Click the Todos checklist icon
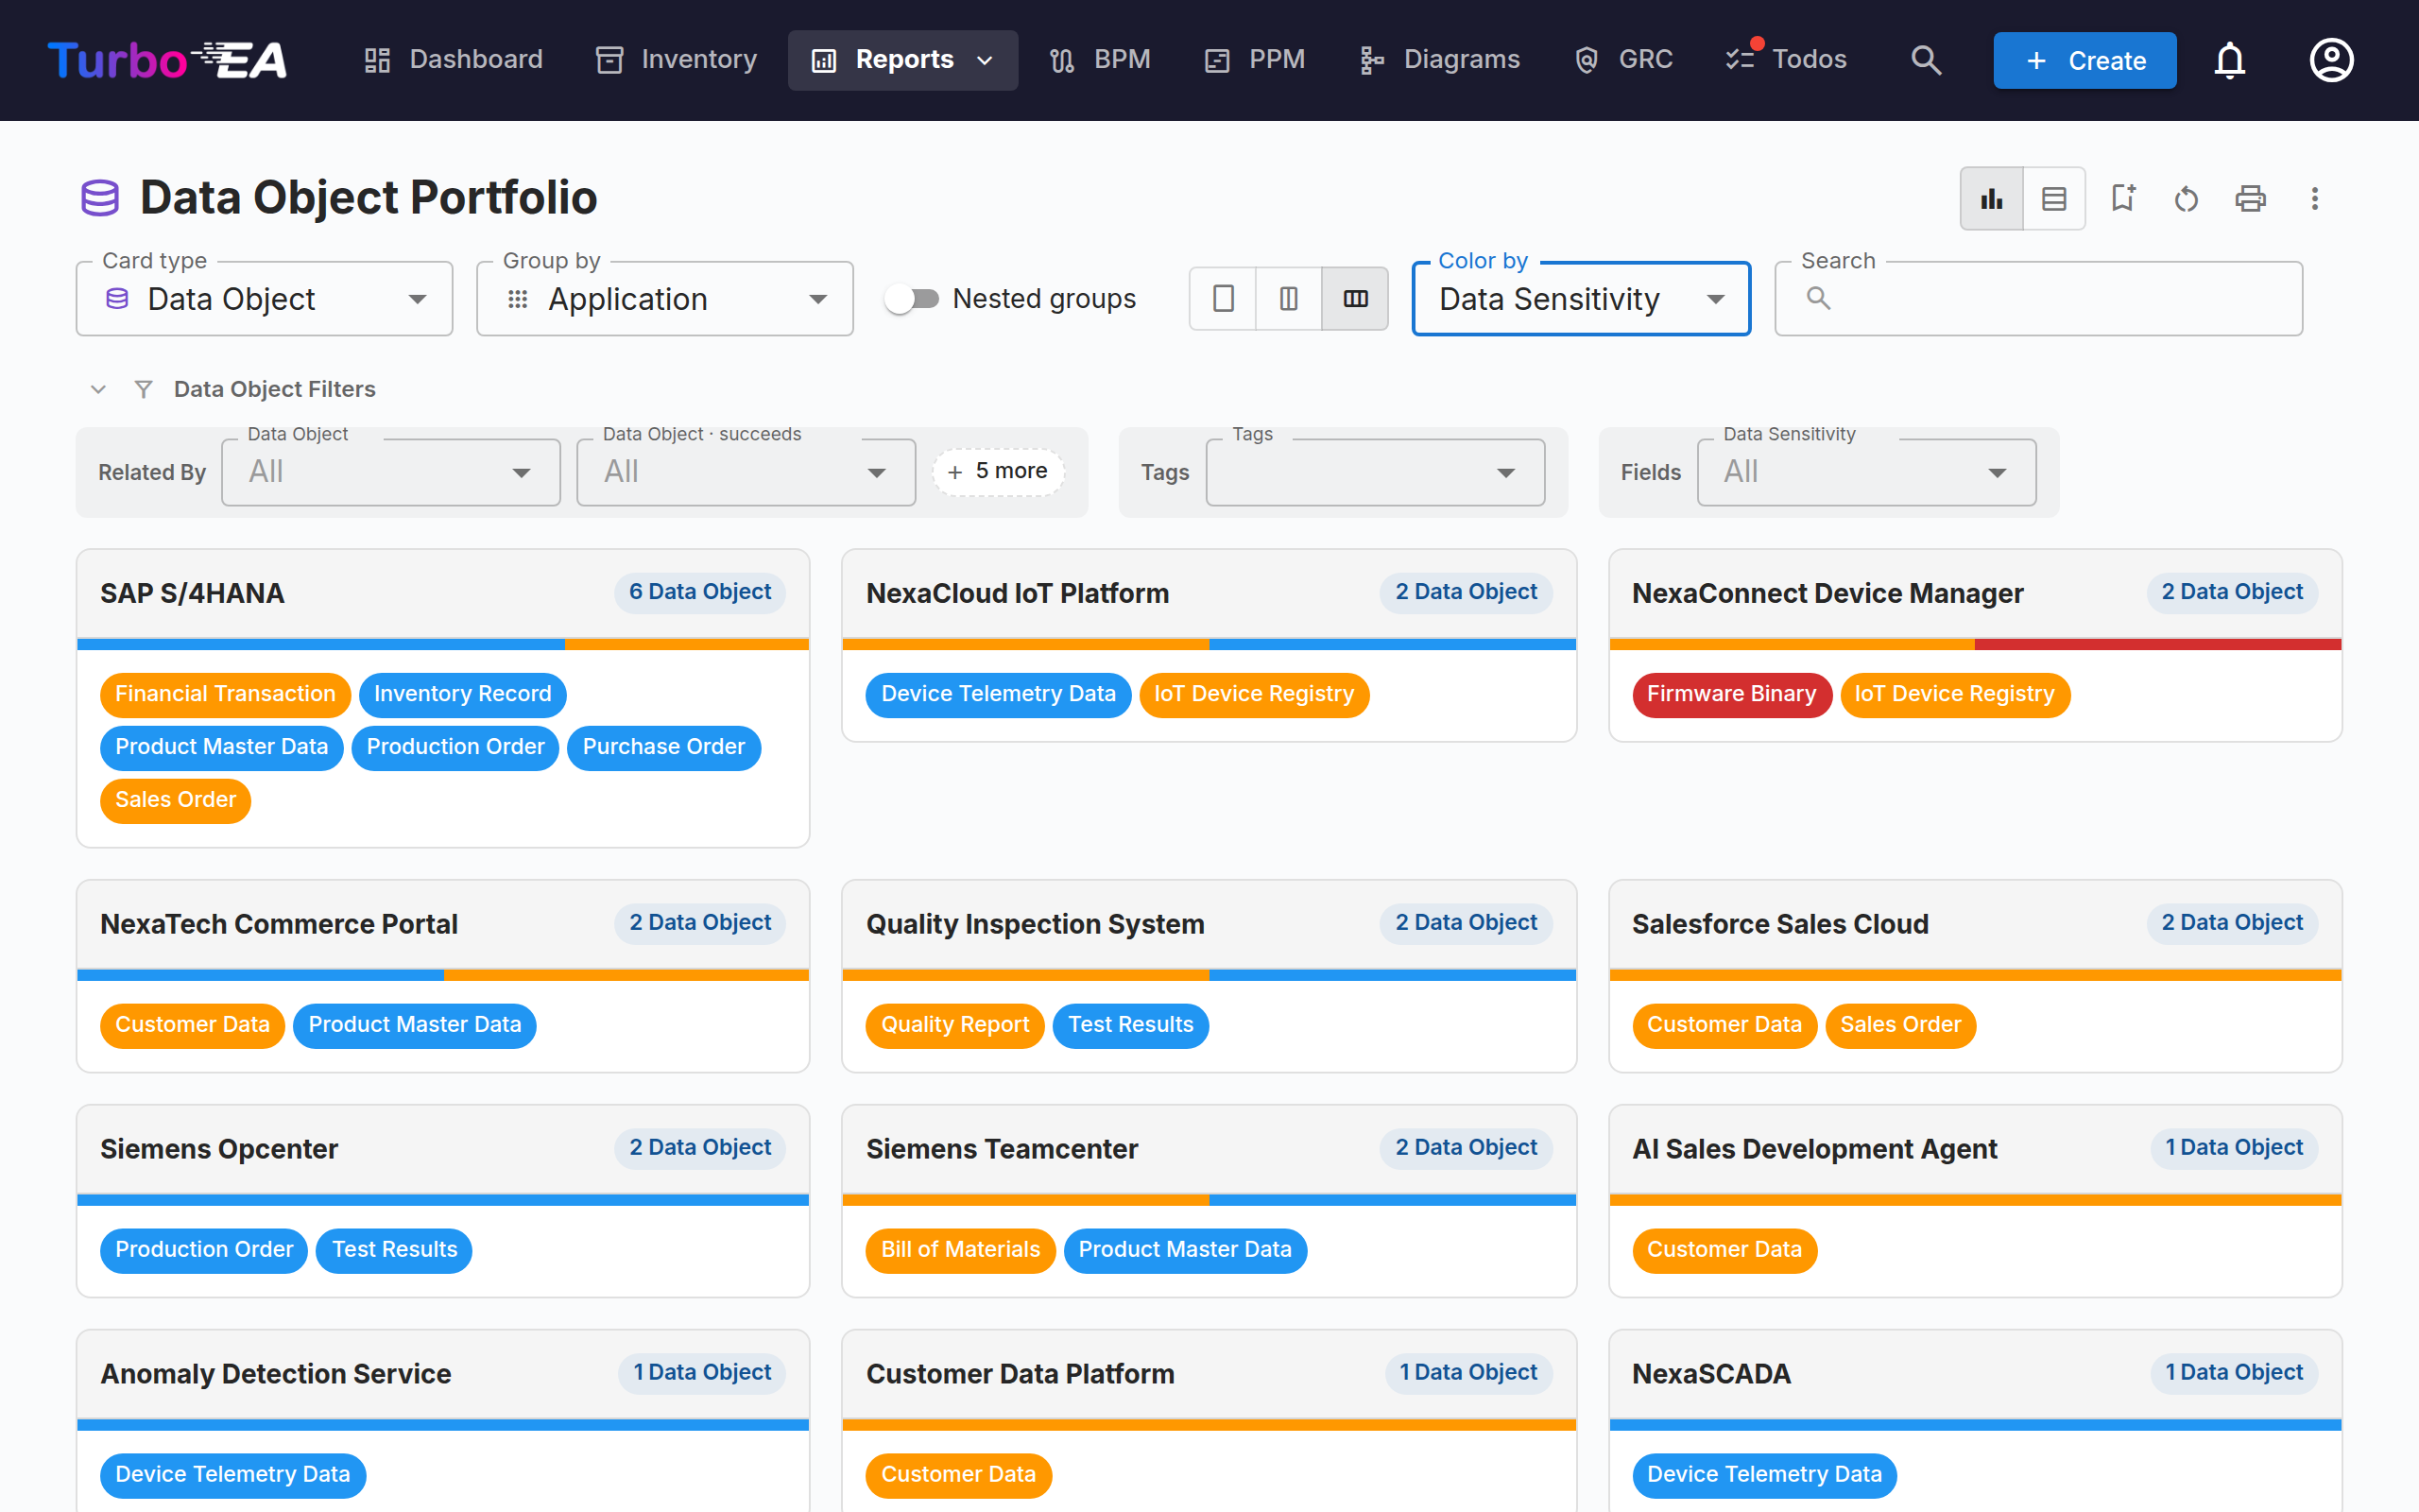The height and width of the screenshot is (1512, 2419). click(x=1741, y=60)
